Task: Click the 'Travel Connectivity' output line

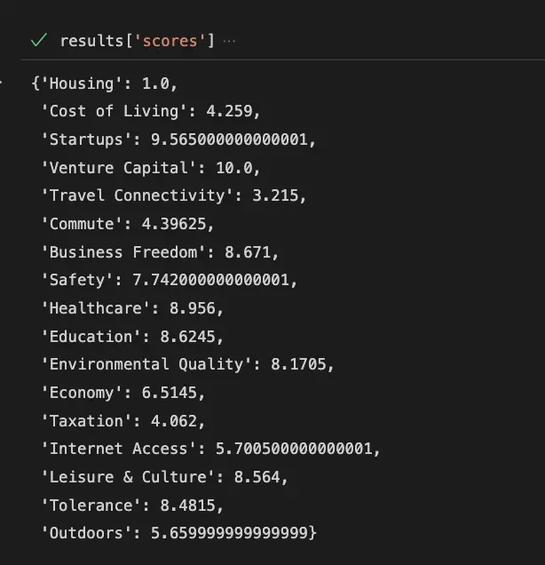Action: click(160, 195)
